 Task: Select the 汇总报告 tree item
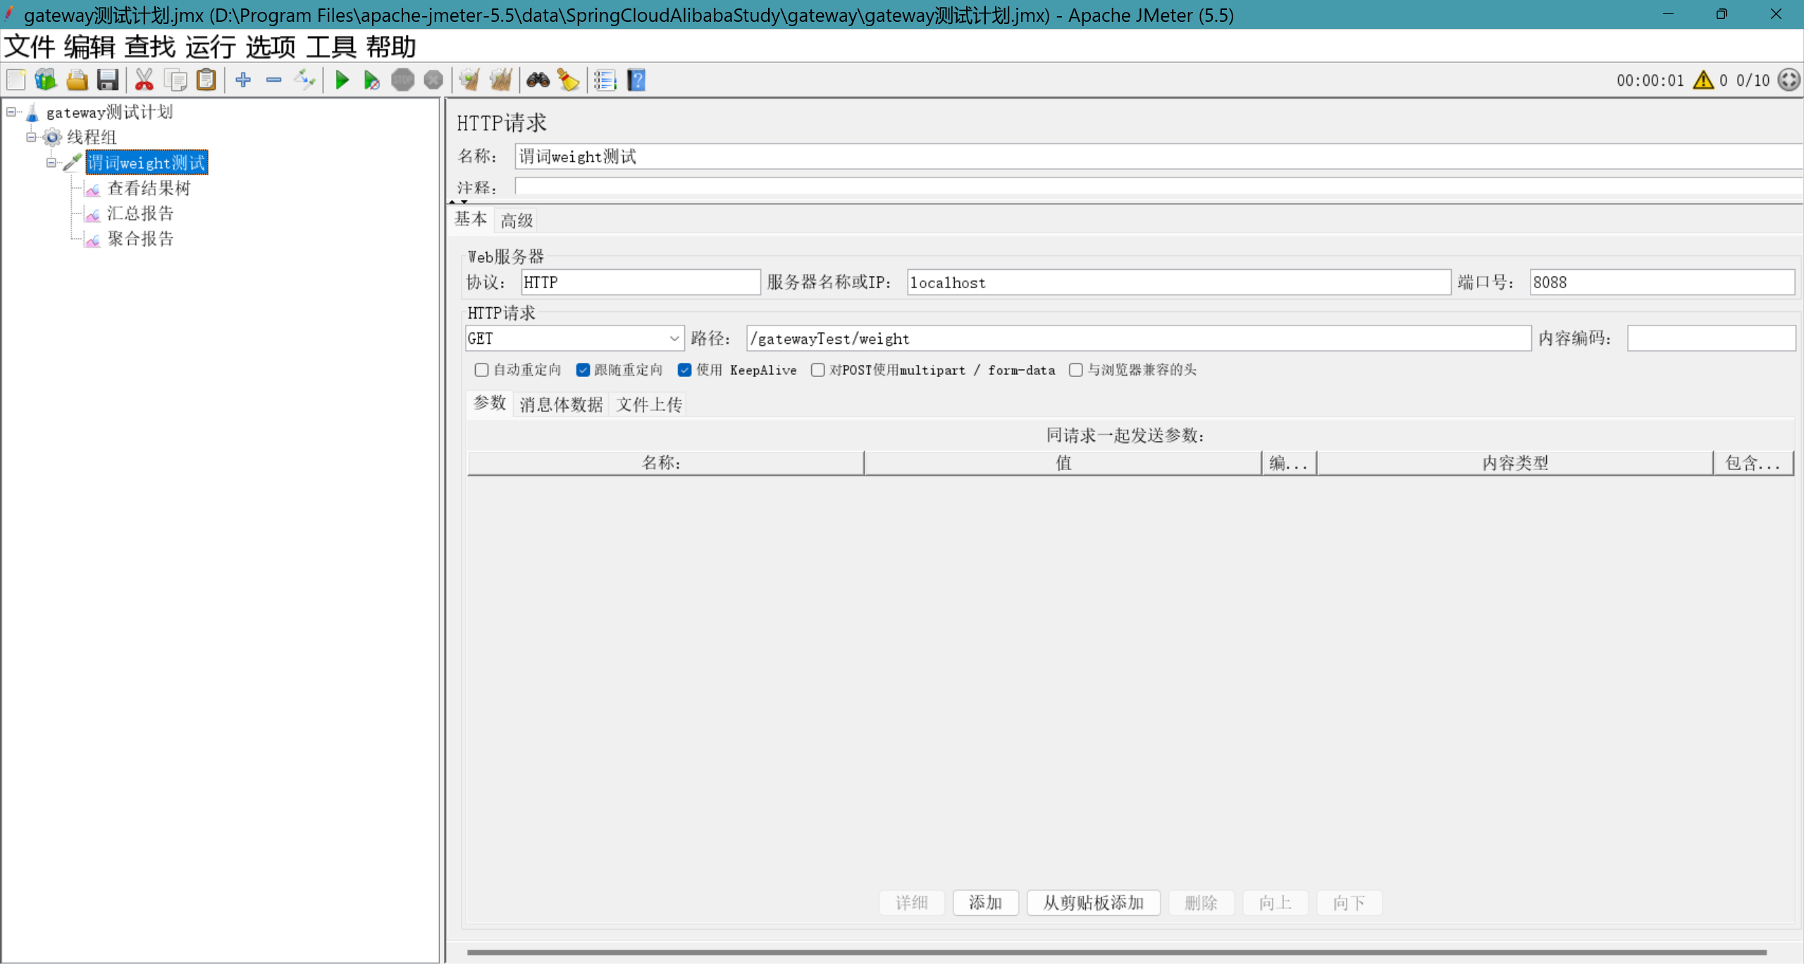[x=140, y=214]
